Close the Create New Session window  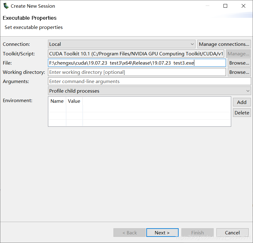point(243,6)
